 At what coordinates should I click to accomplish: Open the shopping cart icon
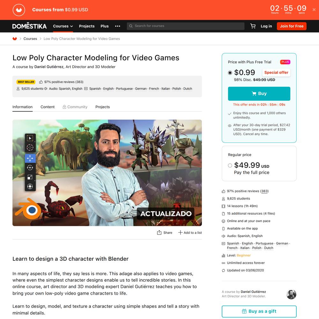pyautogui.click(x=253, y=26)
